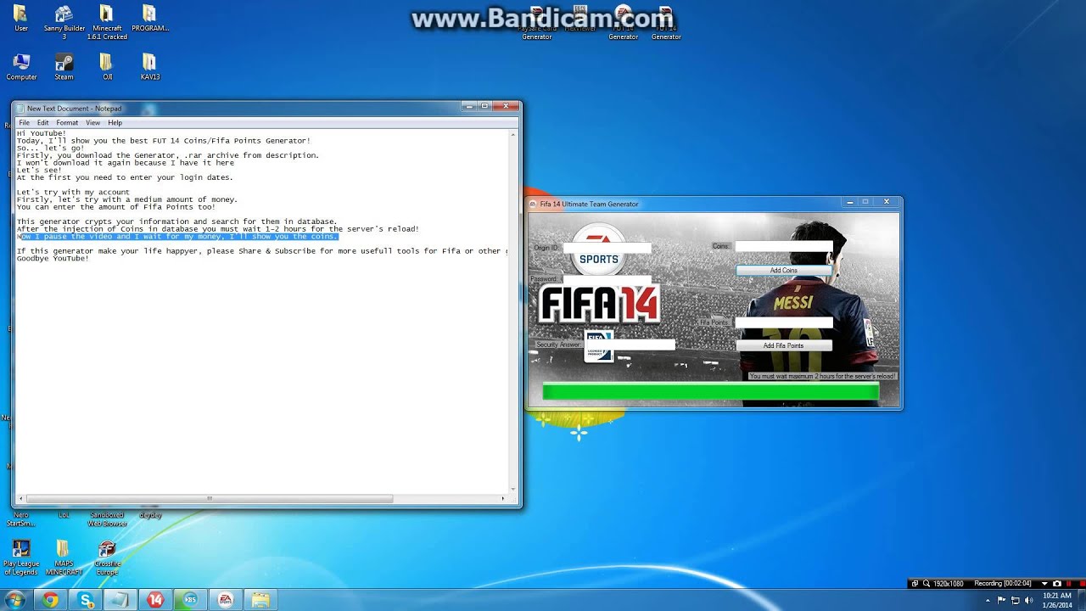Click the Add Fifa Points button
Viewport: 1086px width, 611px height.
pos(784,345)
